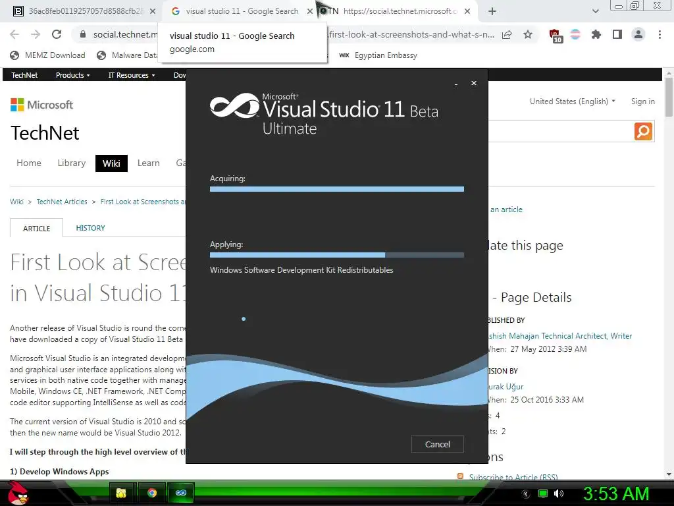The width and height of the screenshot is (674, 506).
Task: Click the volume speaker tray icon
Action: click(559, 493)
